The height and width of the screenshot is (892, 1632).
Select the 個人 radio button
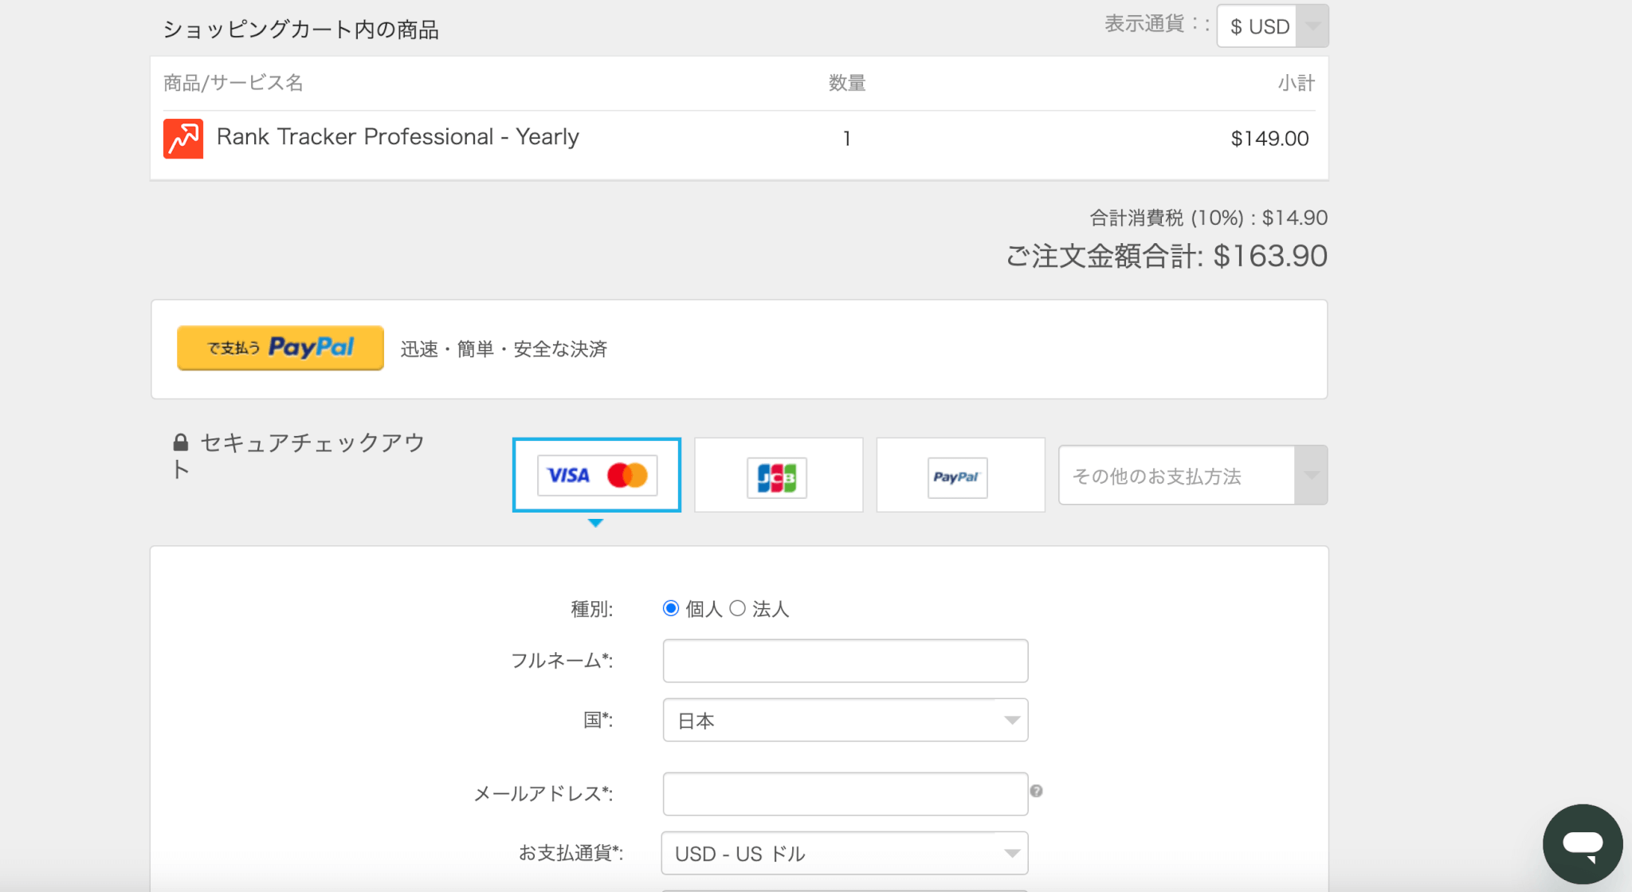pos(671,608)
